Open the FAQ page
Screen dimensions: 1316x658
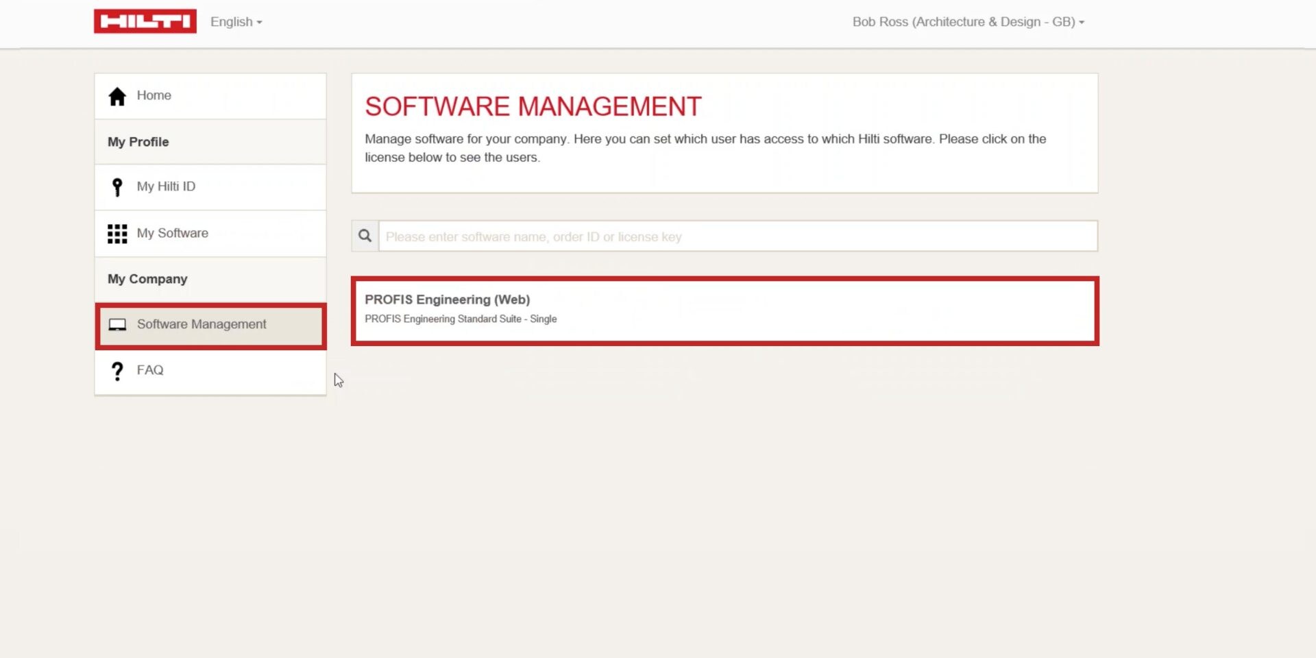point(149,370)
